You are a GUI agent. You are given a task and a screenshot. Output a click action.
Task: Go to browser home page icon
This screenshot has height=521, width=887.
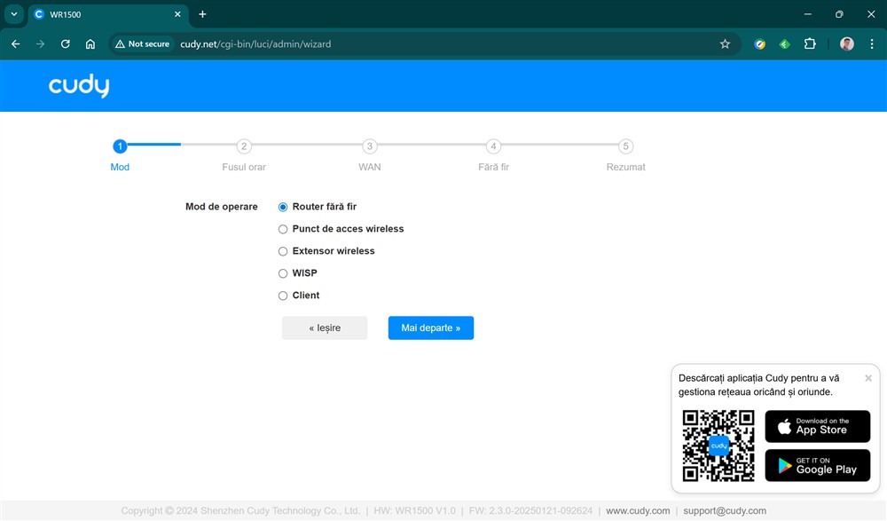tap(90, 43)
